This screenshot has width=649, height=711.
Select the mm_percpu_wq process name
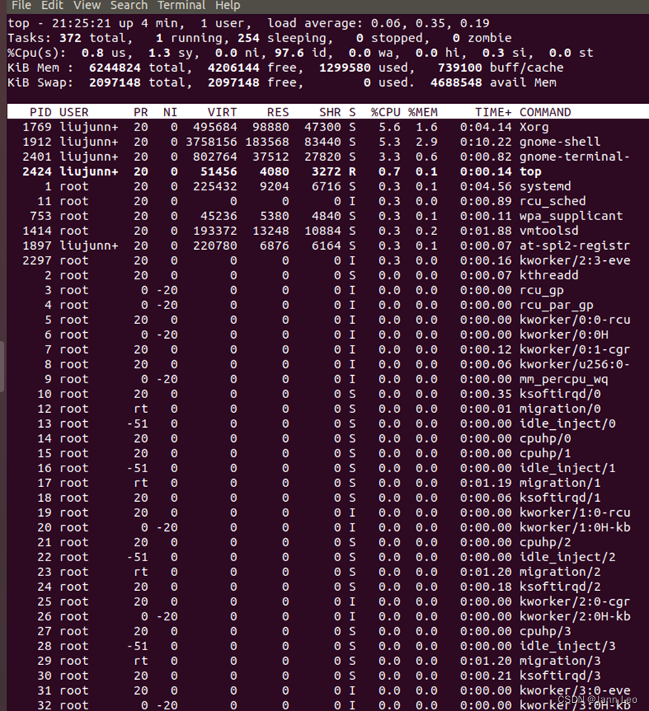tap(564, 379)
